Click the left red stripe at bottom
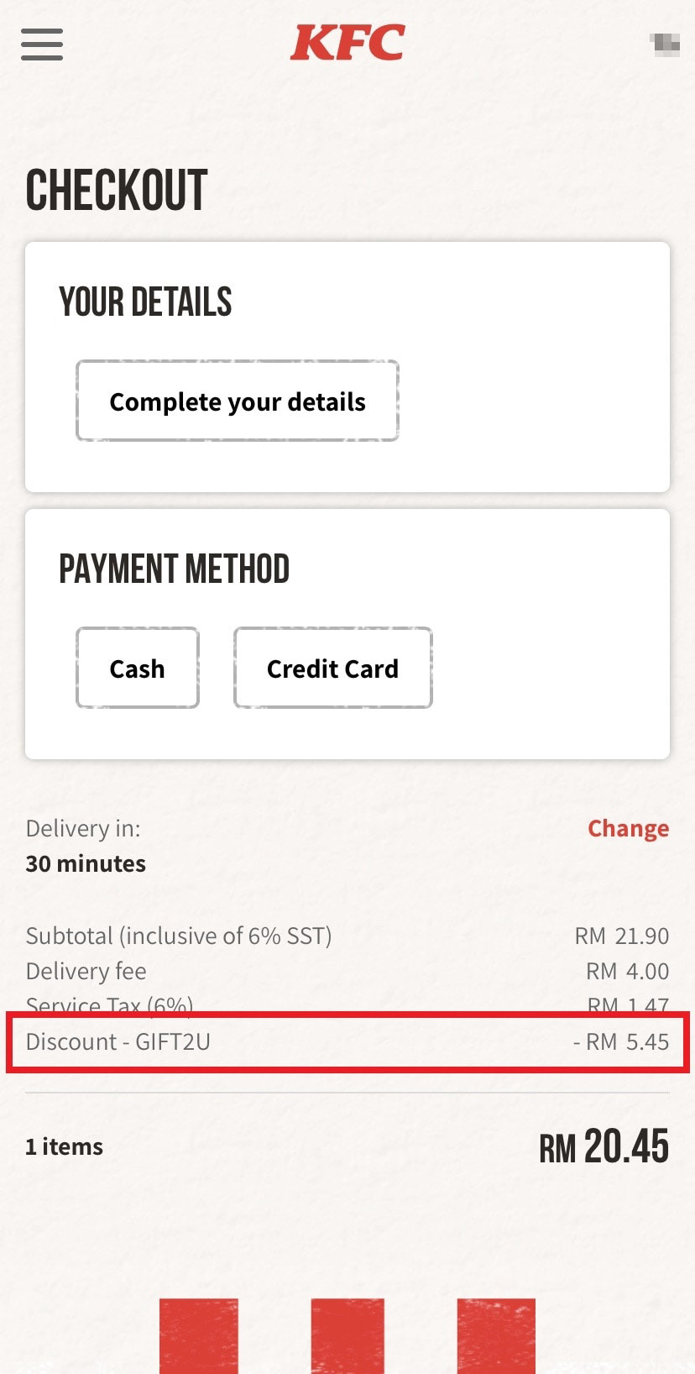The image size is (695, 1374). tap(199, 1335)
